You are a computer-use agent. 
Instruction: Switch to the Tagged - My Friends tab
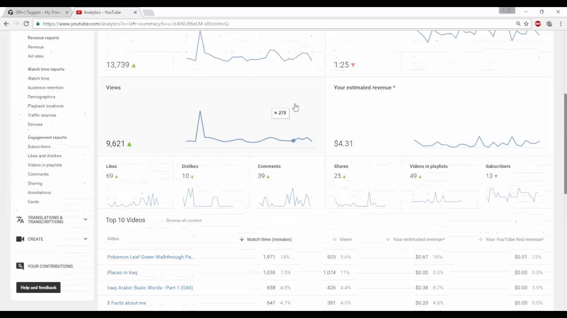click(x=38, y=12)
